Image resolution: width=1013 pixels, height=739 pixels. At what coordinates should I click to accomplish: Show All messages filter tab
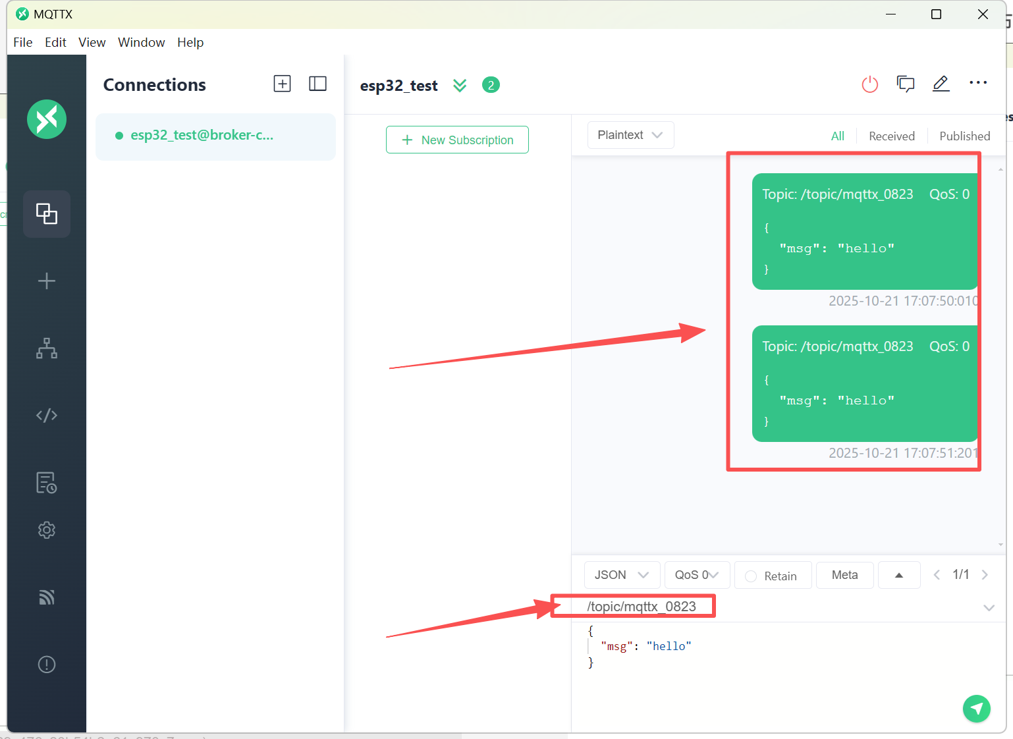click(x=838, y=136)
